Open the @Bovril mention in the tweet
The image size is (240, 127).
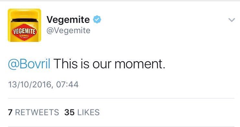(x=29, y=64)
